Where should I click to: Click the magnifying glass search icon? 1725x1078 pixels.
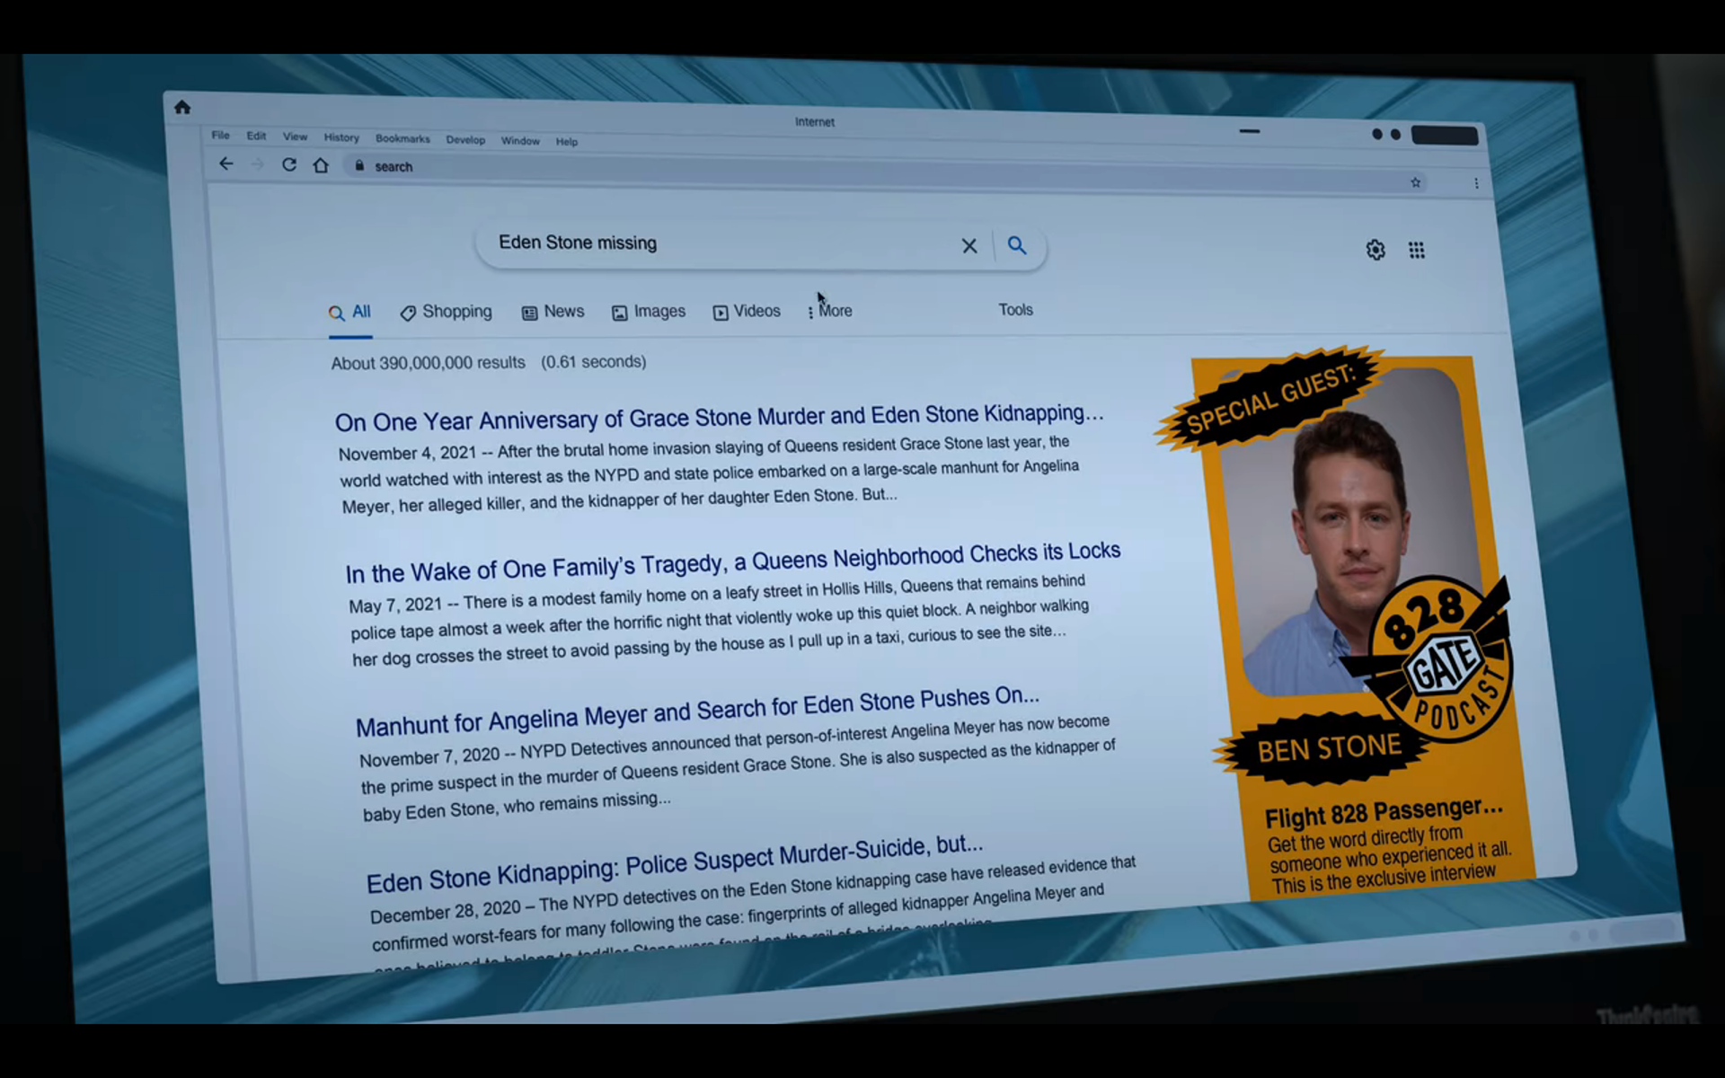click(x=1016, y=245)
